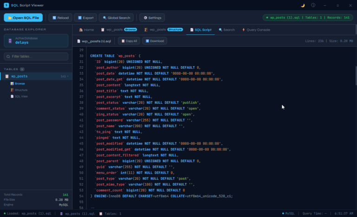Viewport: 357px width, 217px height.
Task: Click the Engine MySQL value
Action: tap(64, 205)
